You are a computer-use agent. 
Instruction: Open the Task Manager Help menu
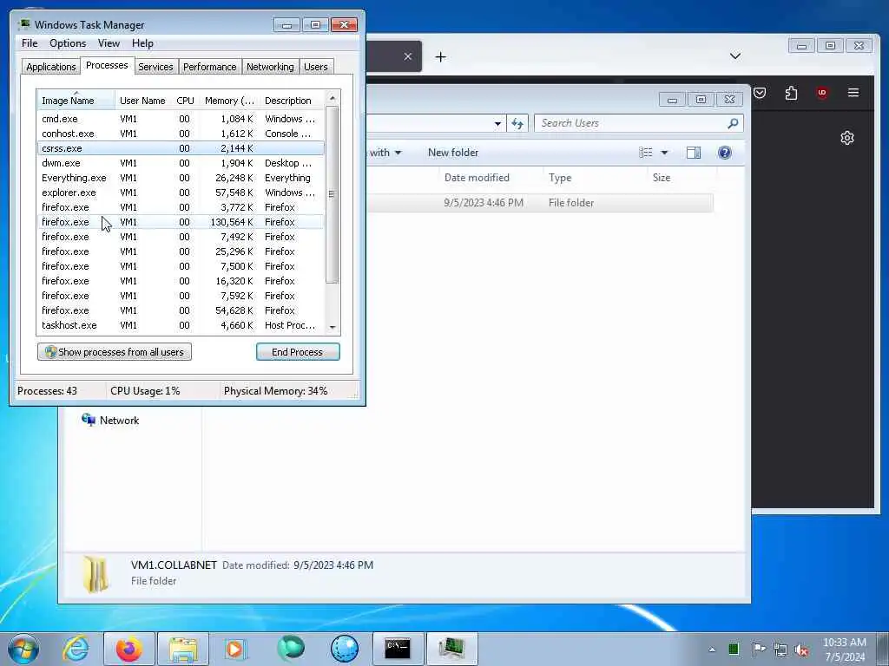point(142,43)
